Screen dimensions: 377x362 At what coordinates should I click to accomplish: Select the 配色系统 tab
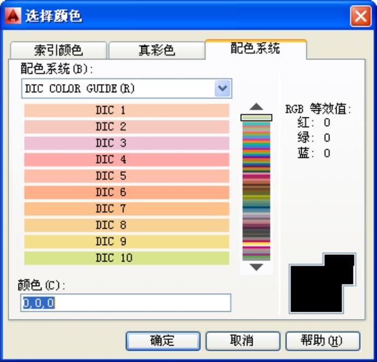click(x=256, y=49)
